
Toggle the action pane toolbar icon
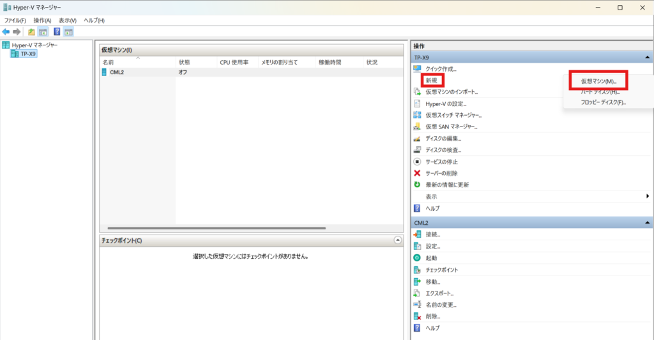point(68,32)
